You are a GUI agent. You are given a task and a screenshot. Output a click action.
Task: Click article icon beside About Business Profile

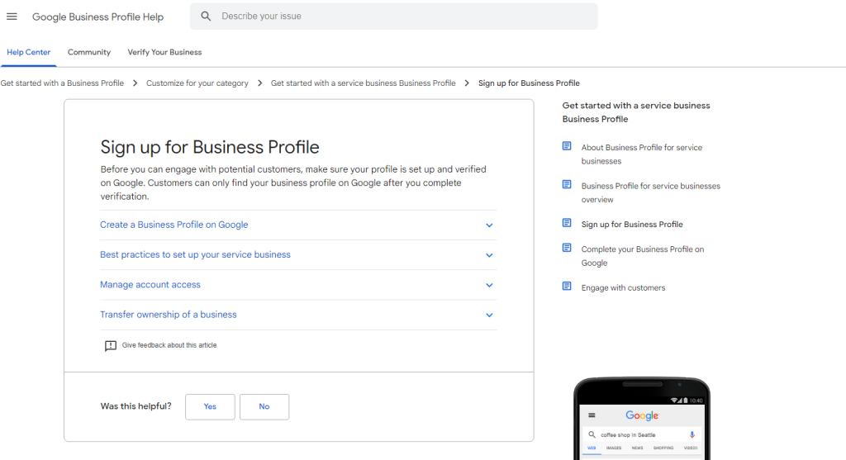click(x=567, y=146)
